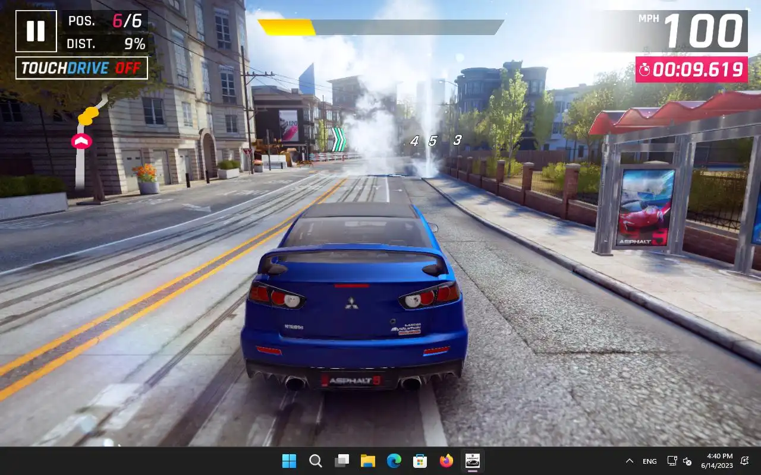Viewport: 761px width, 475px height.
Task: Switch input language via ENG indicator
Action: pyautogui.click(x=650, y=461)
